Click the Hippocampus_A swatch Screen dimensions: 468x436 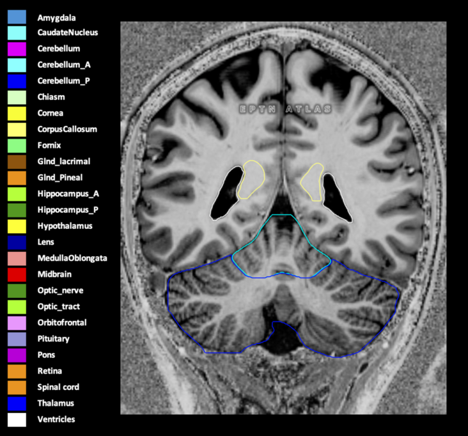coord(17,194)
